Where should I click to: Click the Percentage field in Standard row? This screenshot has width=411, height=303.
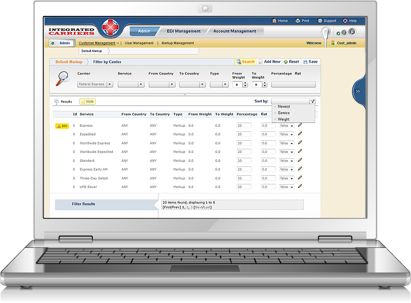tap(244, 161)
